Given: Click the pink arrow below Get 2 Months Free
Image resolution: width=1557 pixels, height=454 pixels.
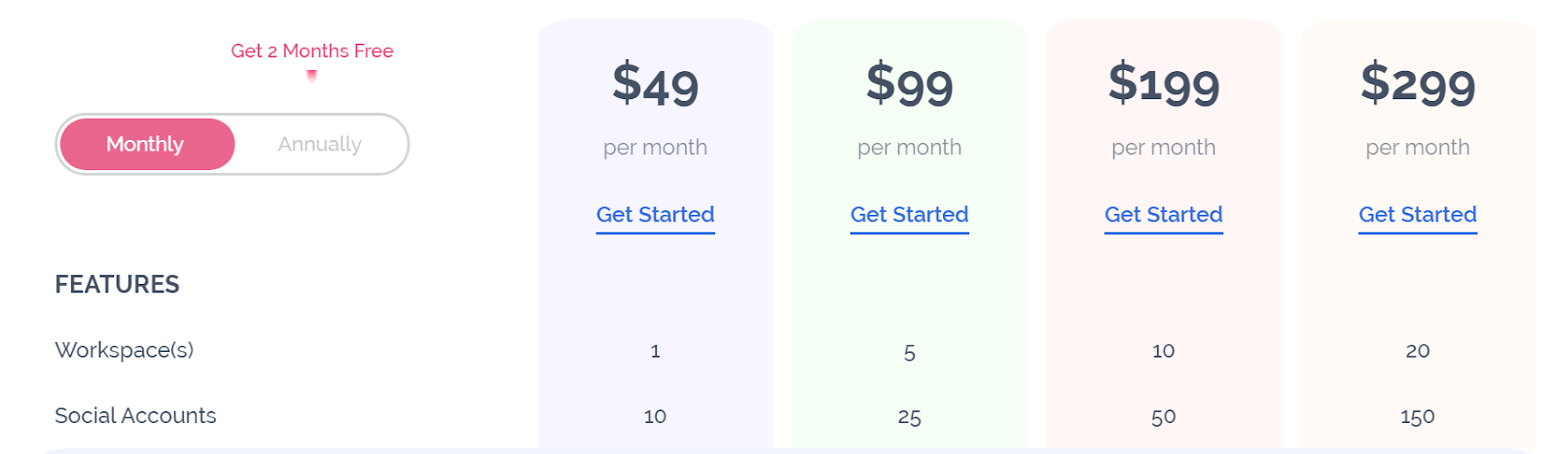Looking at the screenshot, I should coord(311,75).
